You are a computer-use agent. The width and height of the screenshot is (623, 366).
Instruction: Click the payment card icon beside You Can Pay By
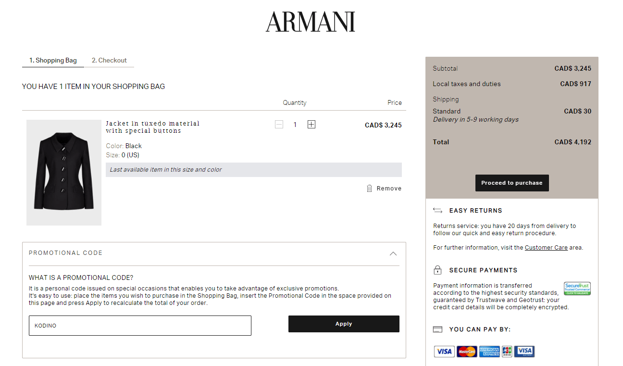tap(437, 329)
